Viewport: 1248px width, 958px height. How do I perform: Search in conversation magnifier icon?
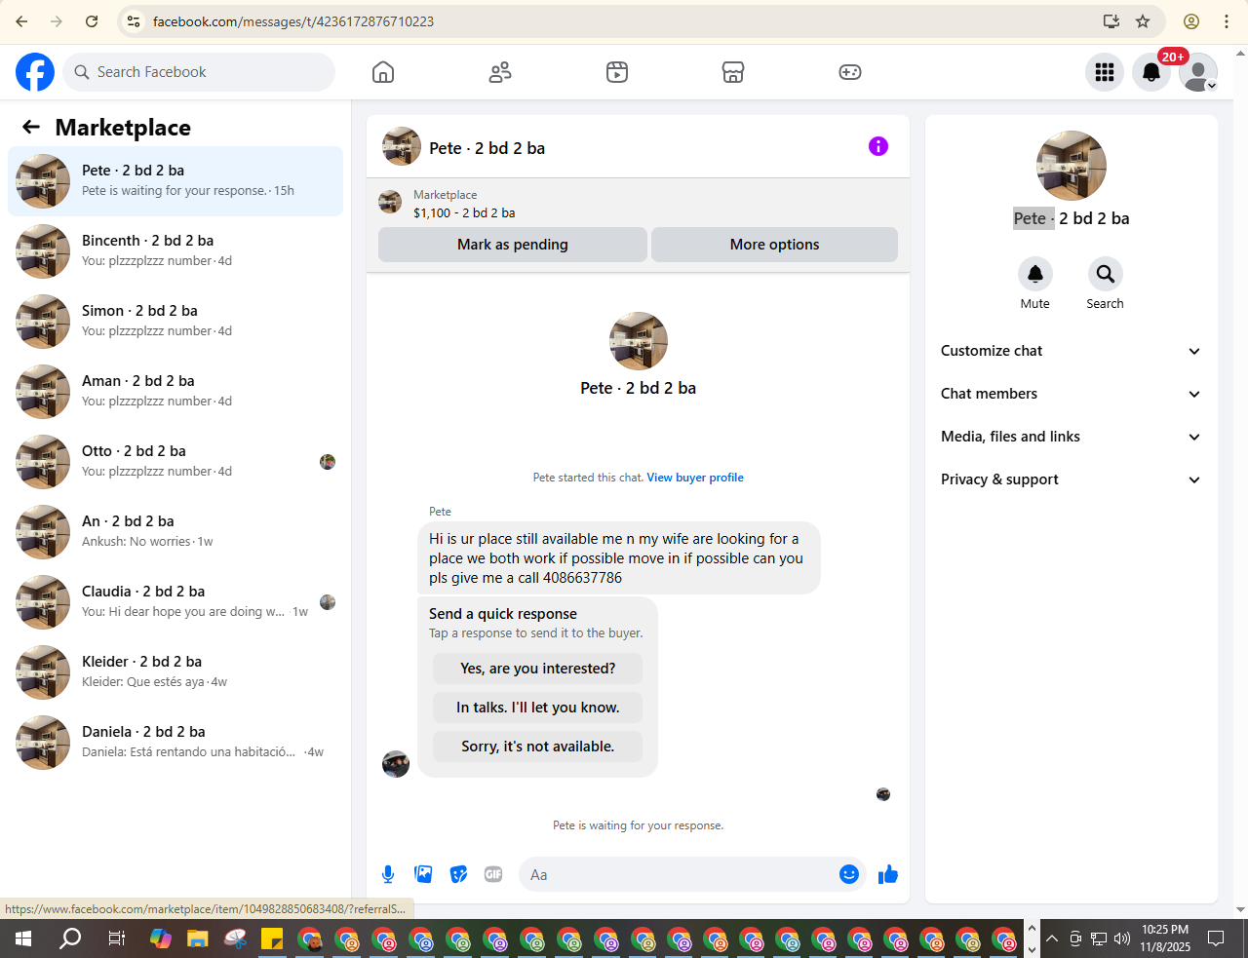coord(1106,274)
